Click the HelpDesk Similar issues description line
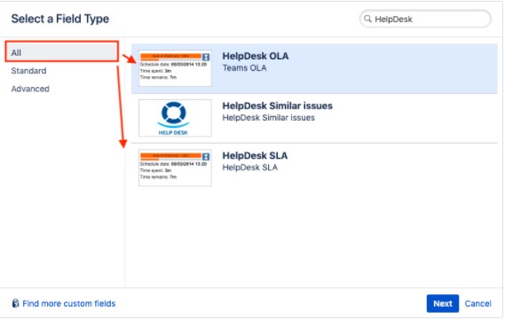Image resolution: width=505 pixels, height=320 pixels. click(x=268, y=118)
